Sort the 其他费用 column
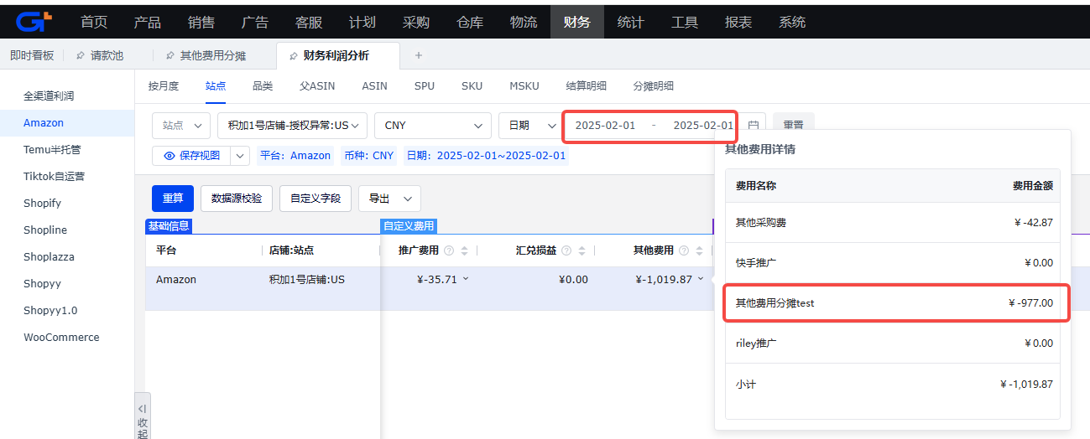Screen dimensions: 1090x439 (699, 250)
